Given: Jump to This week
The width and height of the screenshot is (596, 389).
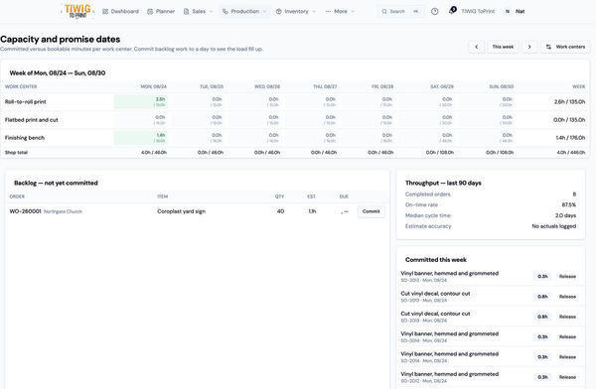Looking at the screenshot, I should [503, 47].
